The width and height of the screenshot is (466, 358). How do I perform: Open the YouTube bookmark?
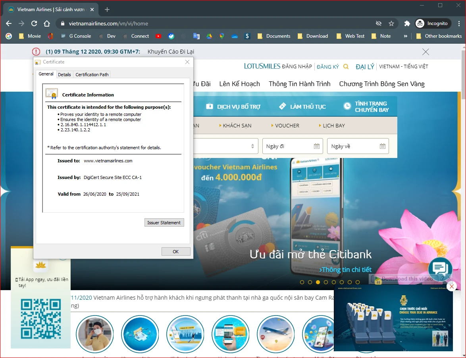click(x=158, y=36)
